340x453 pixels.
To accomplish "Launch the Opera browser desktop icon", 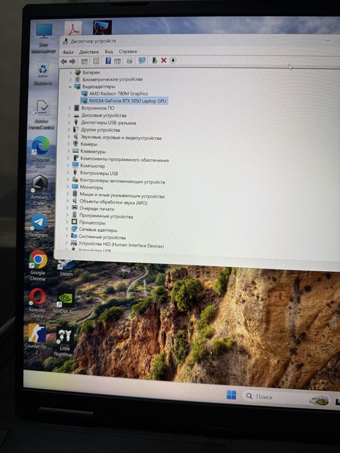I will [x=38, y=303].
